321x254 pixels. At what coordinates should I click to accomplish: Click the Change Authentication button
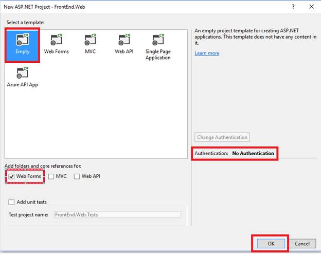click(222, 137)
